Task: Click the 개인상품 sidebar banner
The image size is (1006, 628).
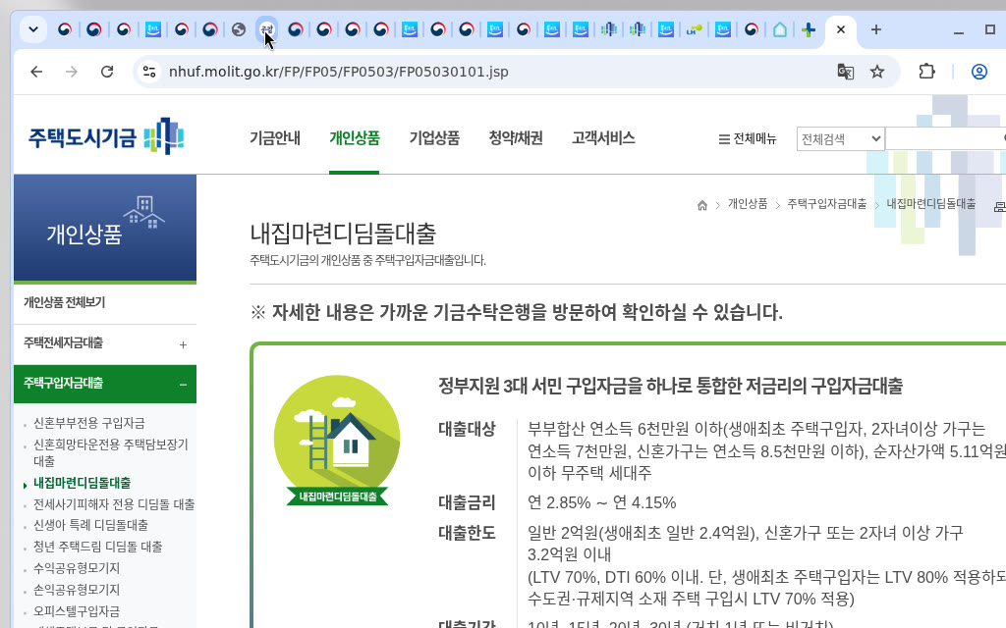Action: click(104, 228)
